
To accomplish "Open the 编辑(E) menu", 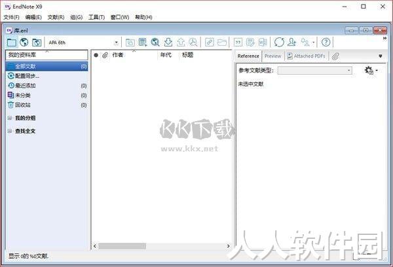I will coord(33,17).
